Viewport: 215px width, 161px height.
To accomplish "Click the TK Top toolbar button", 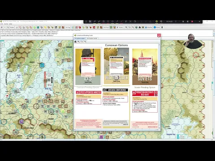I will 68,27.
